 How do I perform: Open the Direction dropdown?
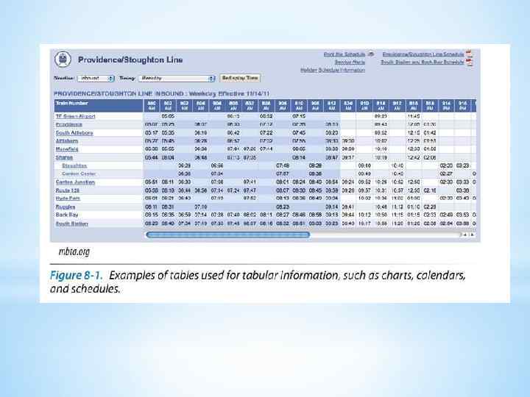96,79
